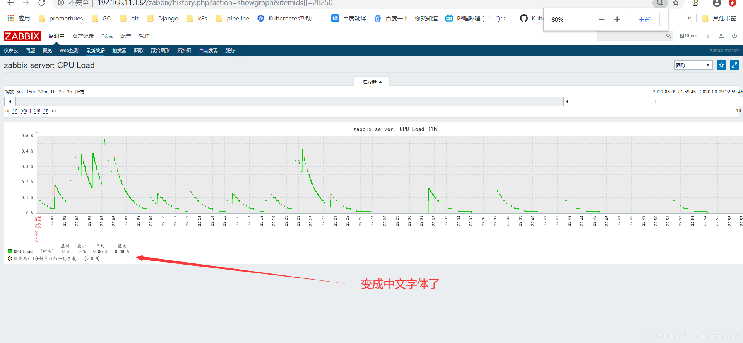Grab the time scrollbar slider handle
Viewport: 743px width, 343px height.
[656, 102]
